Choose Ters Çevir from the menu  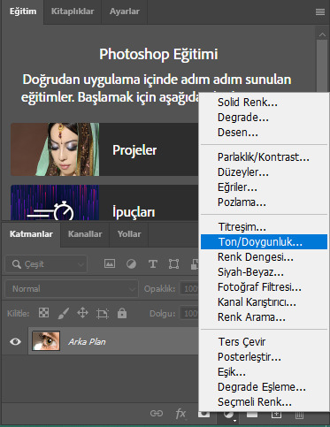[x=265, y=342]
